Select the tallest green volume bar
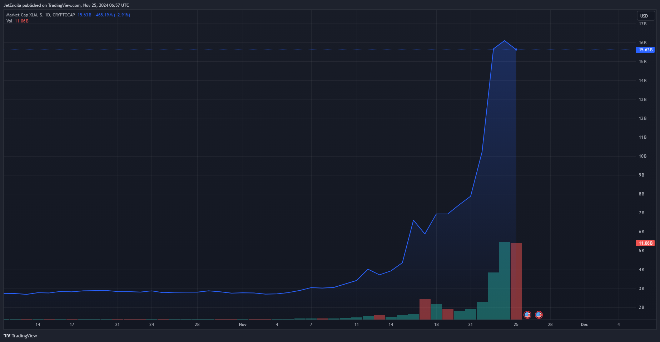Image resolution: width=660 pixels, height=342 pixels. [505, 281]
